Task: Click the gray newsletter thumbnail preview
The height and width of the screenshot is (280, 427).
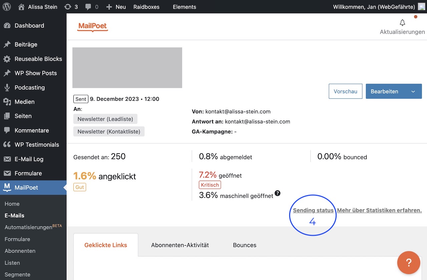Action: (x=127, y=68)
